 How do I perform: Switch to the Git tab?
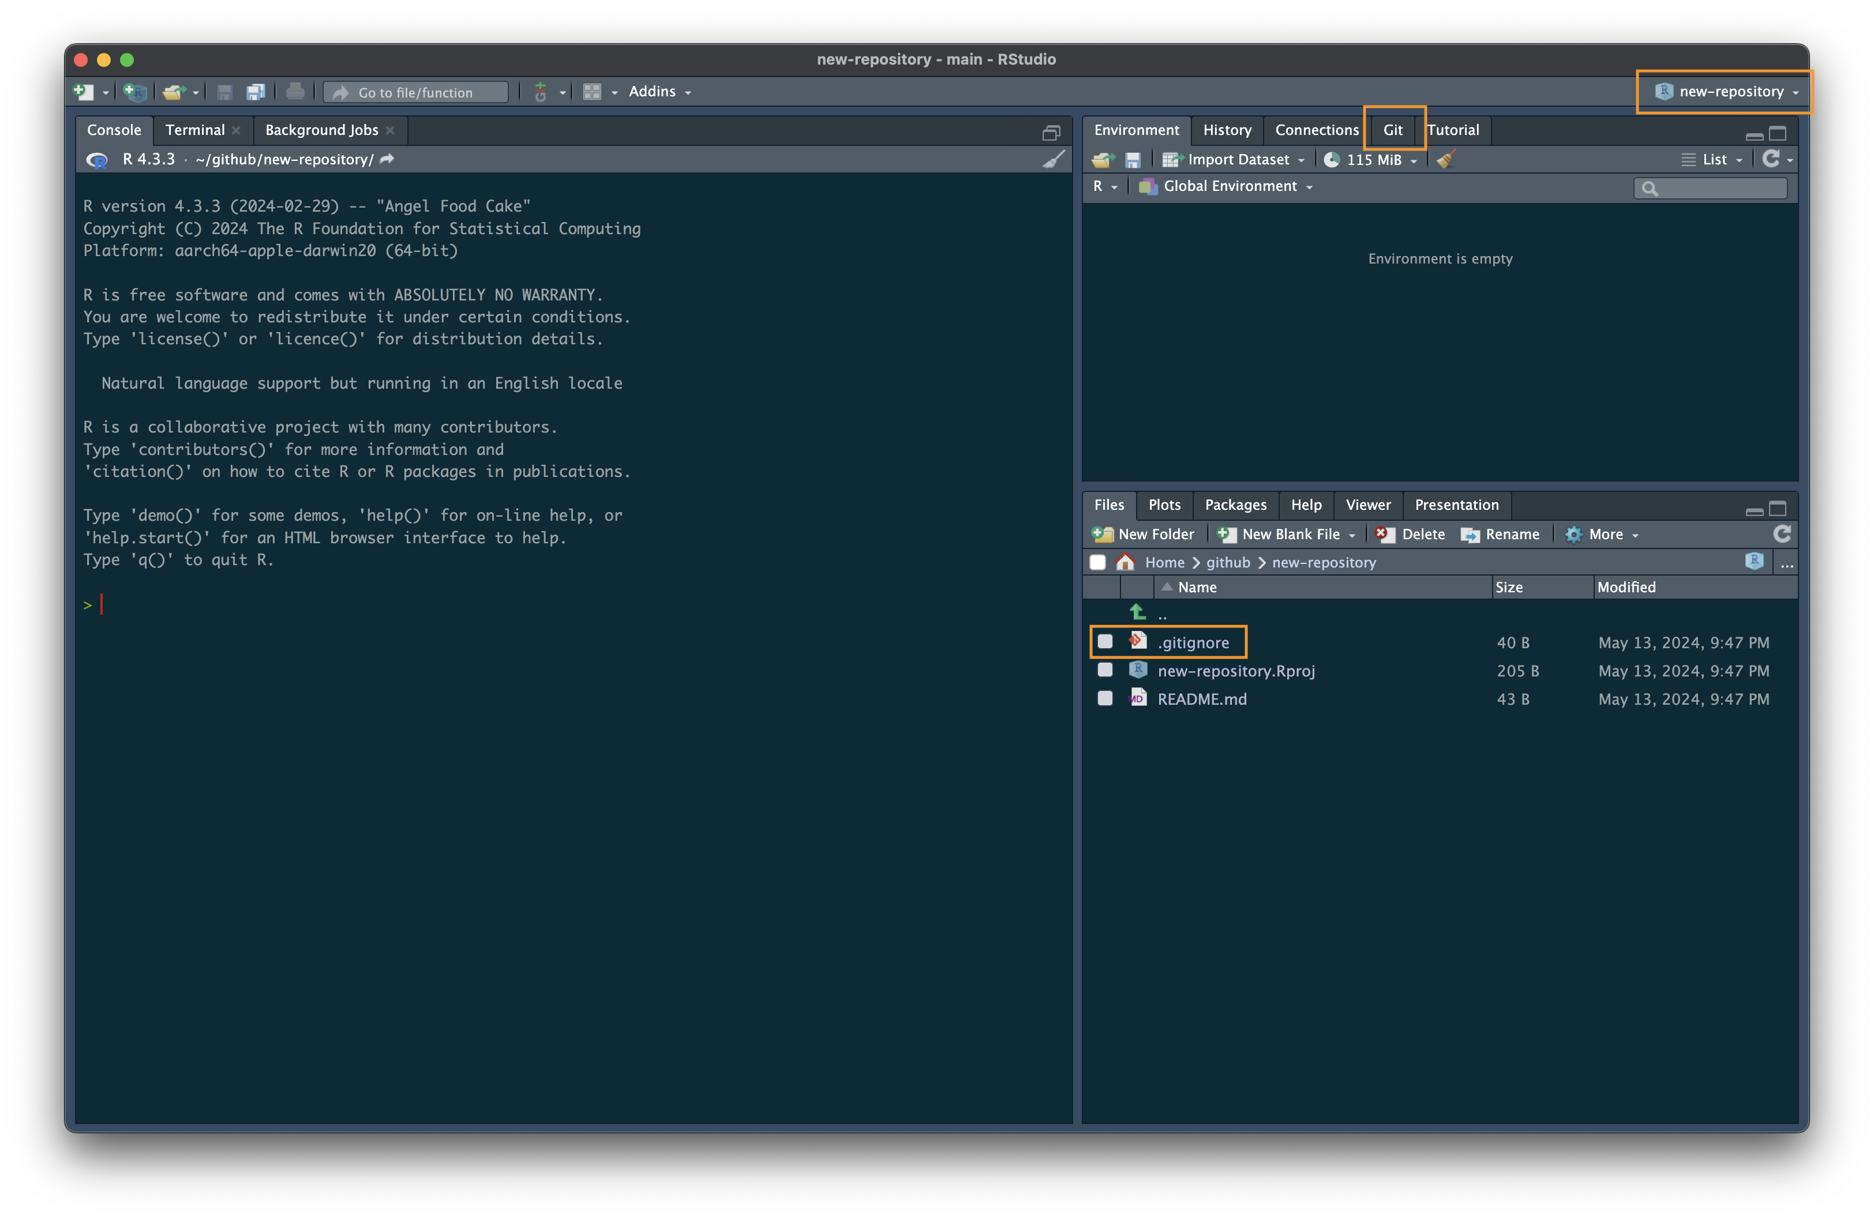point(1393,130)
